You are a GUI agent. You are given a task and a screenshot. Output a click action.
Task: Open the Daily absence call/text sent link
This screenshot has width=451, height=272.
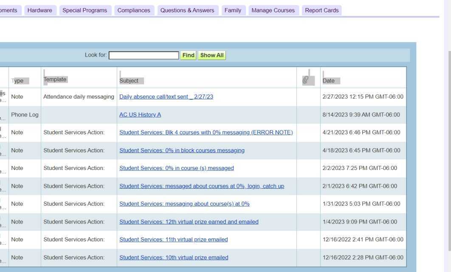[166, 97]
